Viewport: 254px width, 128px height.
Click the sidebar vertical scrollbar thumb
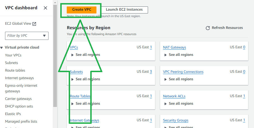click(x=55, y=56)
